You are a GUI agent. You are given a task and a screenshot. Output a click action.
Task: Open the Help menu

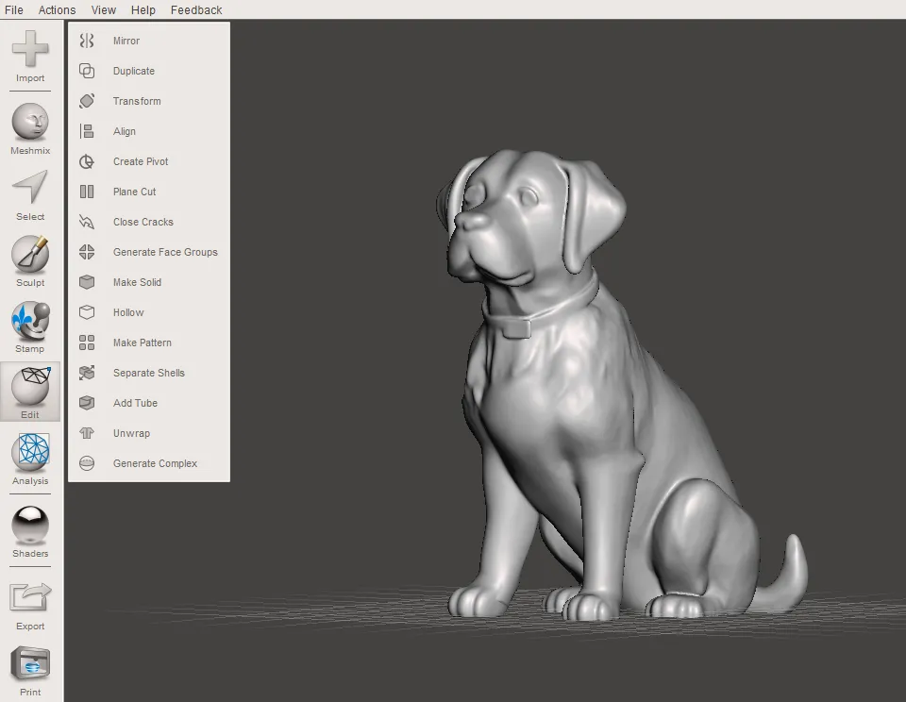[x=143, y=9]
